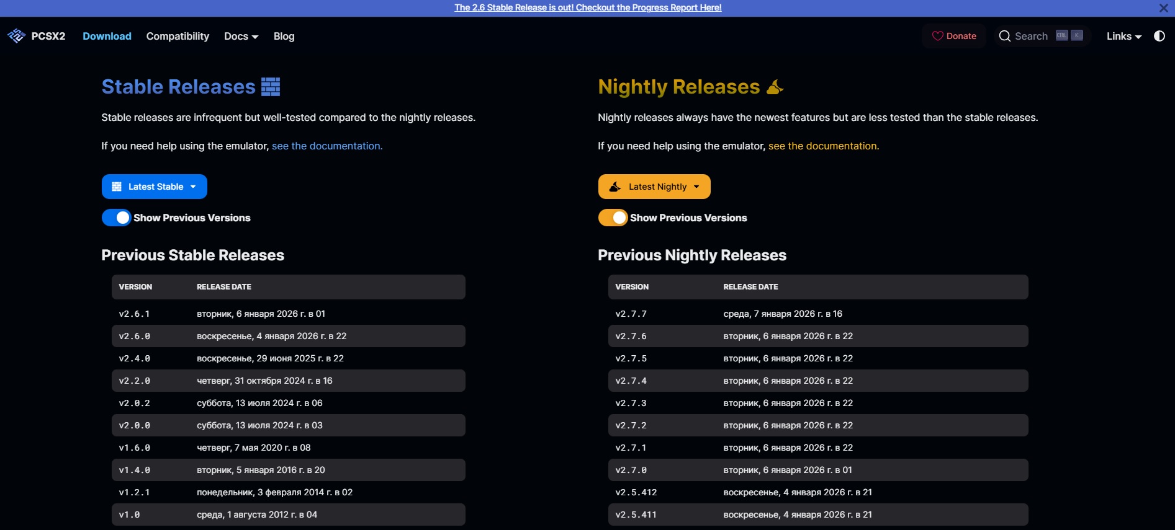Click the date "четверг, 7 мая 2020 г. в 08"
This screenshot has height=530, width=1175.
(254, 448)
